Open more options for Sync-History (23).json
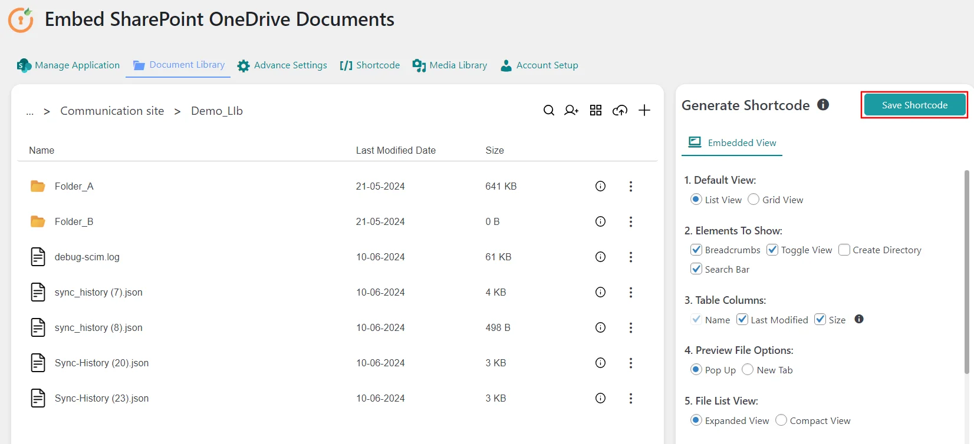Image resolution: width=974 pixels, height=444 pixels. [631, 398]
